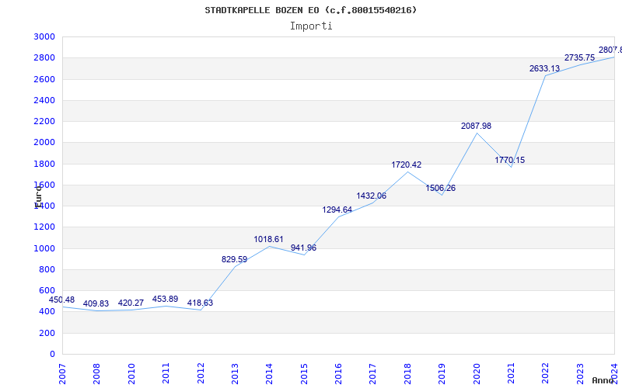Select the 450.48 data label

61,300
